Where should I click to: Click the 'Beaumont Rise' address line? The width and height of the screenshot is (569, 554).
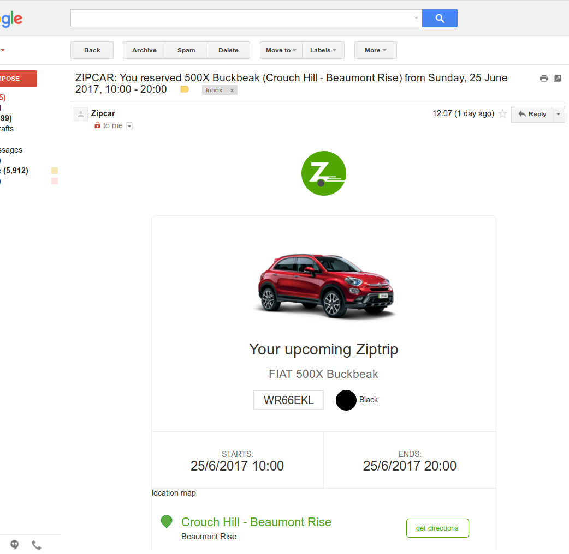click(x=209, y=537)
